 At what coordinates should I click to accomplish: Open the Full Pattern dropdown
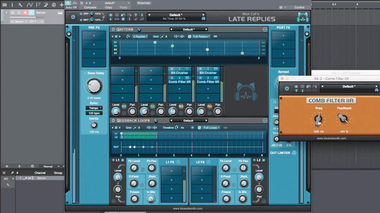201,37
